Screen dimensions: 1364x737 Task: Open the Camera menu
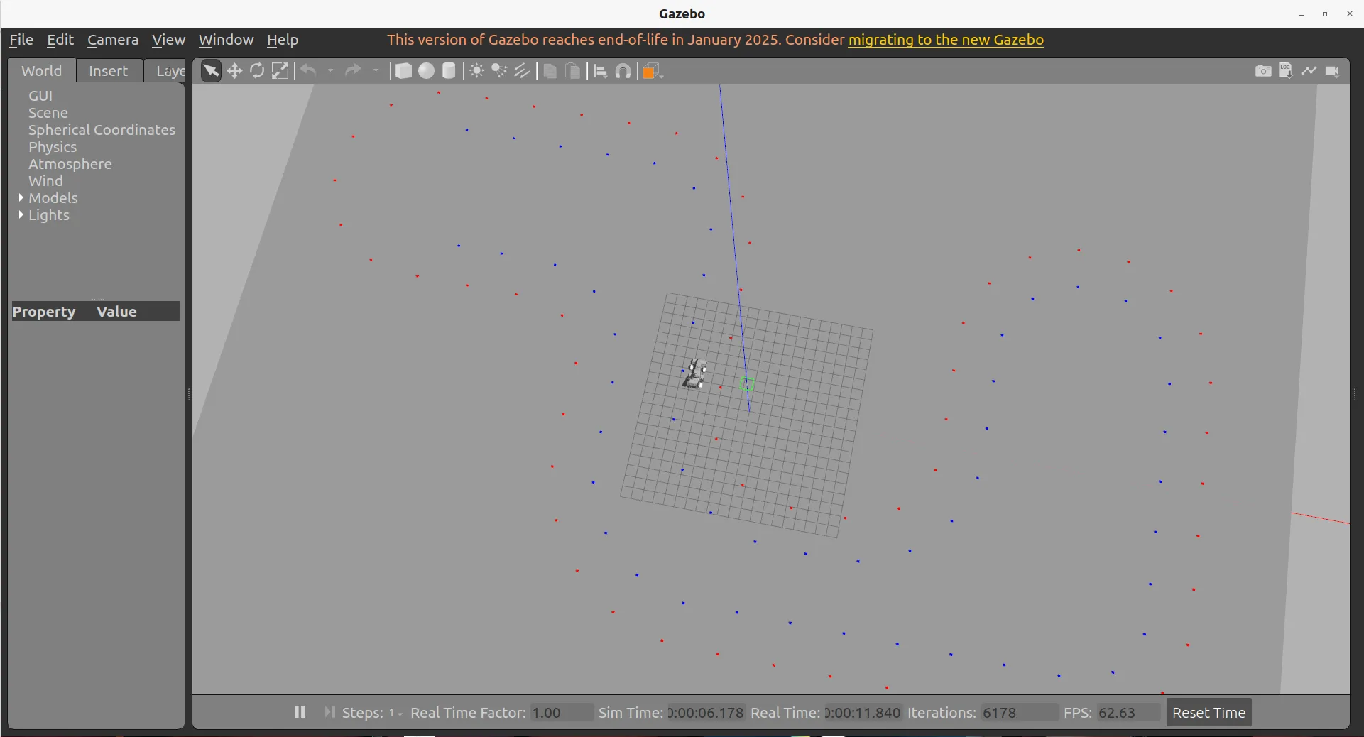coord(113,40)
